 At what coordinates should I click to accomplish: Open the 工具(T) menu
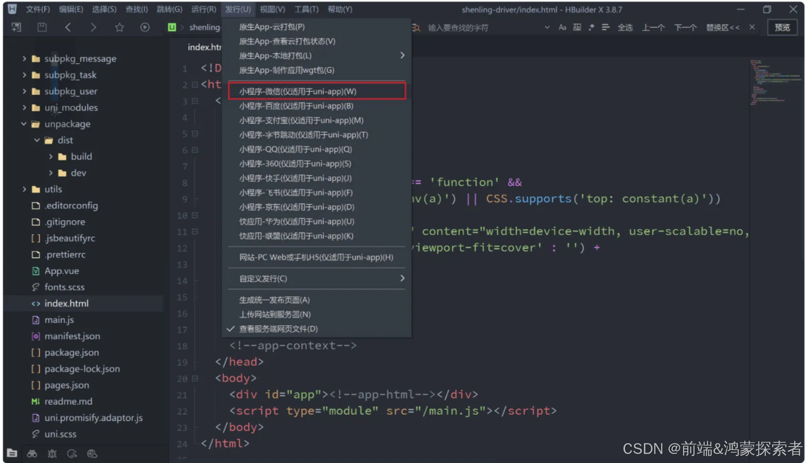point(306,9)
